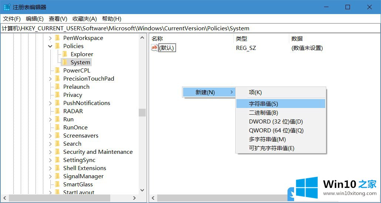Image resolution: width=381 pixels, height=203 pixels.
Task: Click the Privacy folder icon
Action: pos(57,95)
